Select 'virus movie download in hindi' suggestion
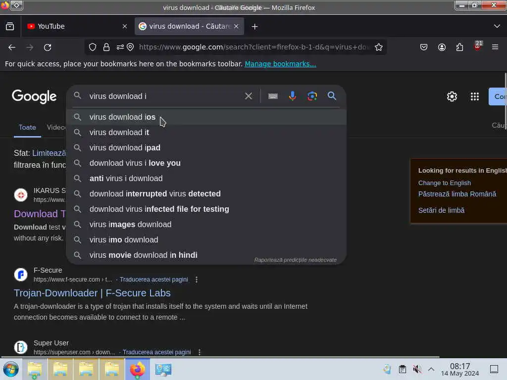 tap(206, 255)
